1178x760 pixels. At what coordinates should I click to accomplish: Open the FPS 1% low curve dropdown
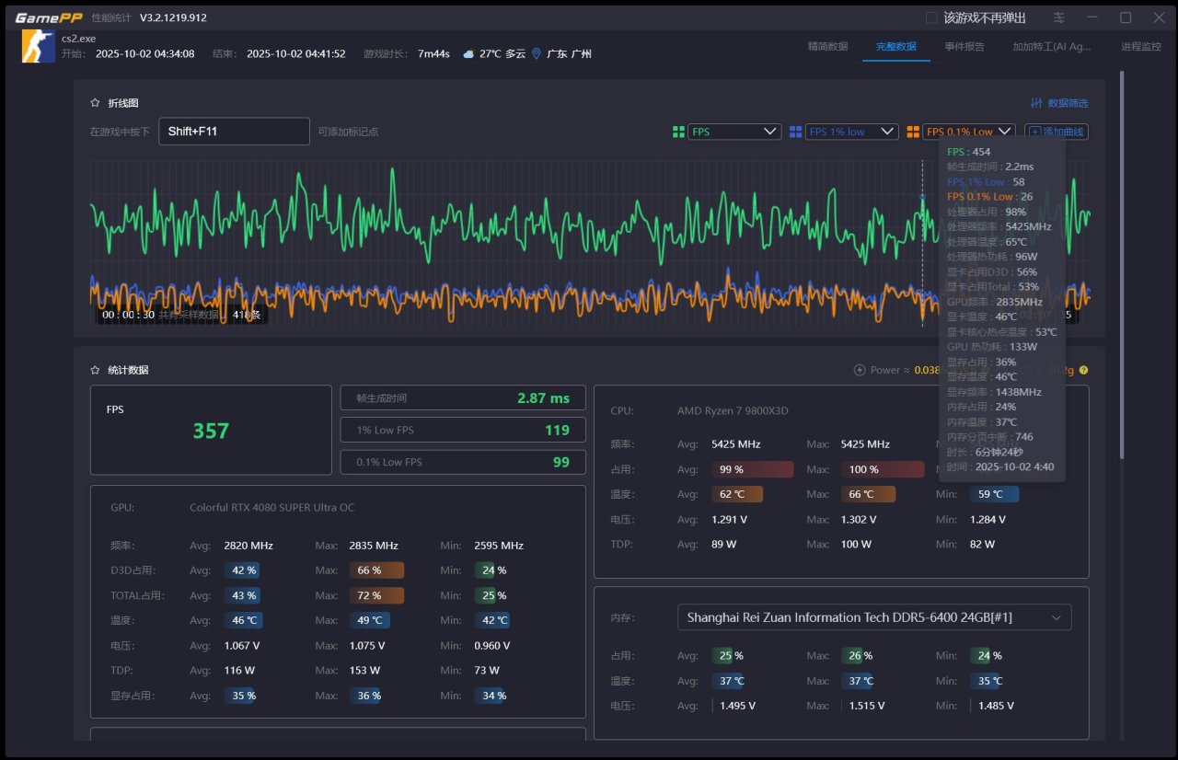[x=851, y=132]
